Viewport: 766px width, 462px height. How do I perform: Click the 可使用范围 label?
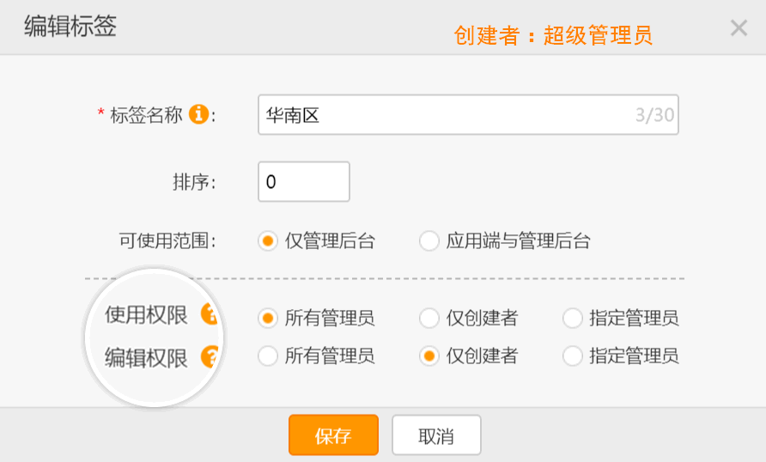click(x=167, y=240)
